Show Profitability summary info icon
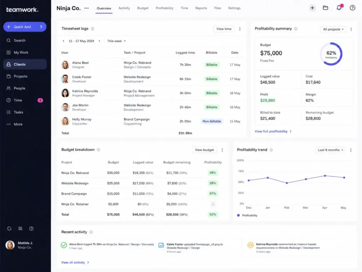Image resolution: width=362 pixels, height=272 pixels. coord(296,29)
